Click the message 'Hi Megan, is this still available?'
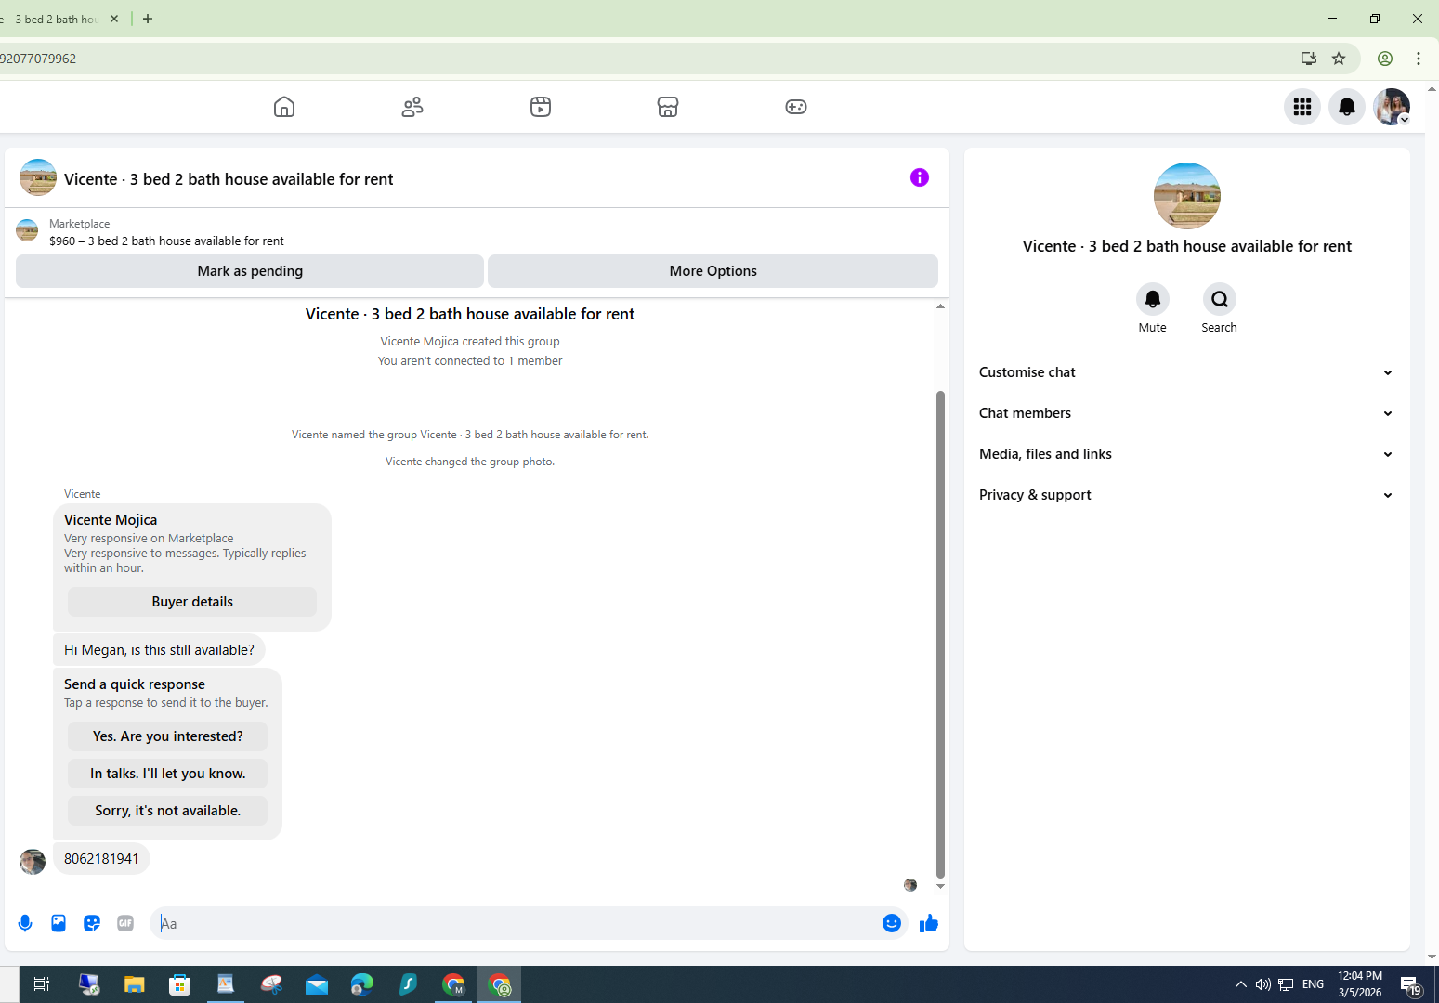The height and width of the screenshot is (1003, 1439). pyautogui.click(x=159, y=650)
